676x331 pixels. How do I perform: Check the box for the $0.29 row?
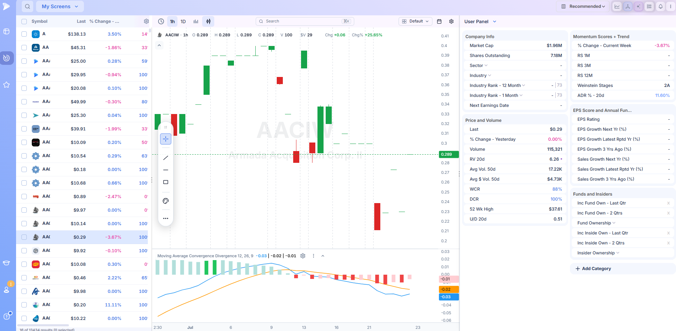pos(24,237)
